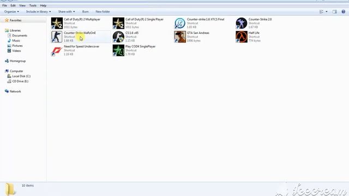Click the folder icon in details pane

click(10, 189)
